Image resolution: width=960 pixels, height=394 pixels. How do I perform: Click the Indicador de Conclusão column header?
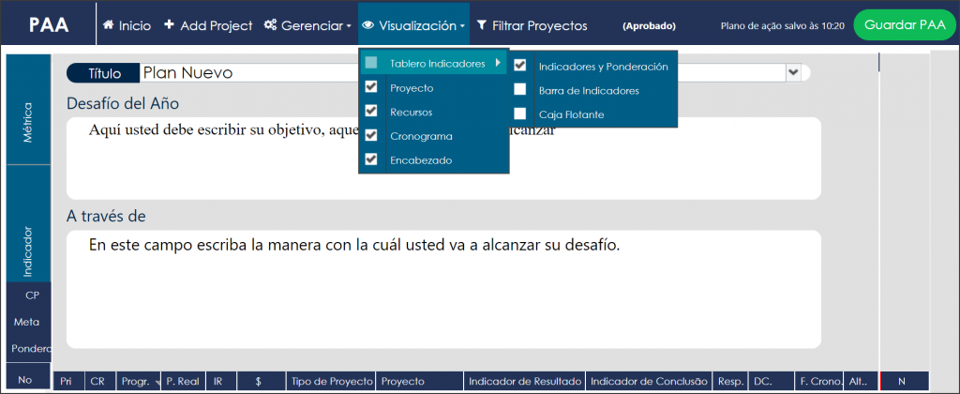[650, 381]
